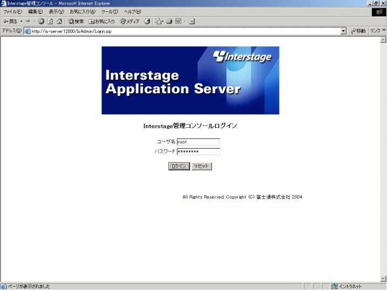
Task: Open the 編集(E) menu
Action: point(35,11)
